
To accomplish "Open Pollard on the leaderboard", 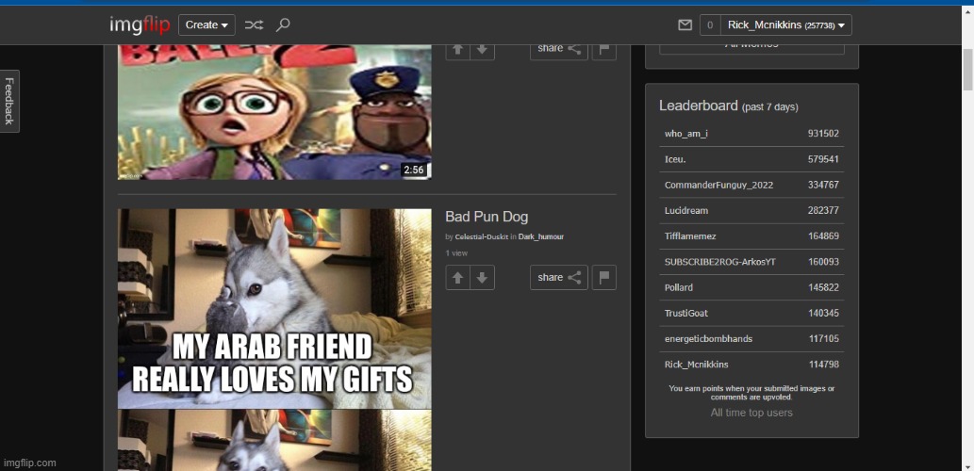I will [x=678, y=287].
